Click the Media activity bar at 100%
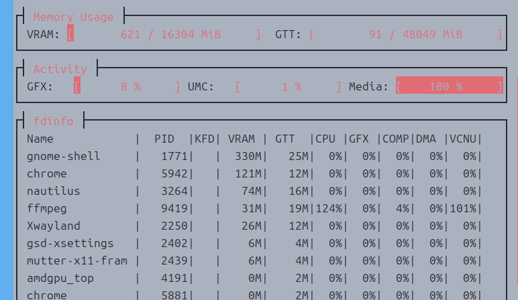This screenshot has width=518, height=300. pyautogui.click(x=449, y=86)
